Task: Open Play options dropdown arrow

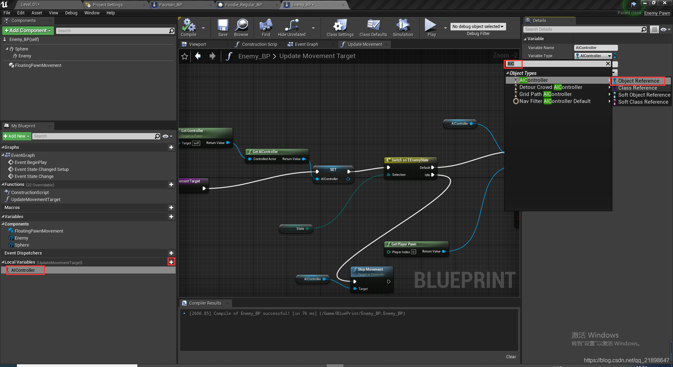Action: click(446, 28)
